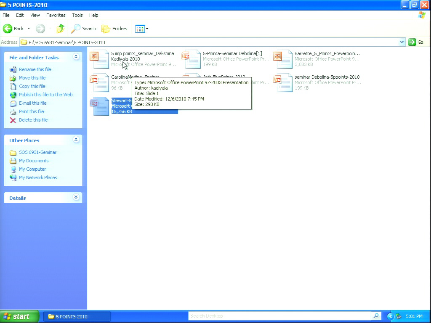
Task: Click the My Network Places icon
Action: pyautogui.click(x=13, y=178)
